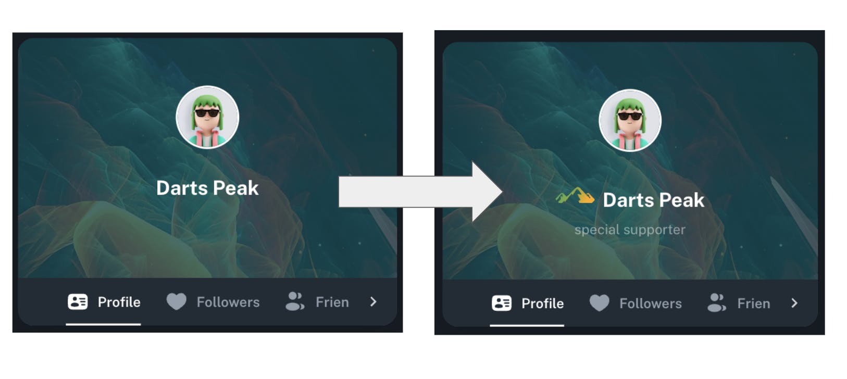Click the Followers heart icon in right panel

(x=599, y=303)
